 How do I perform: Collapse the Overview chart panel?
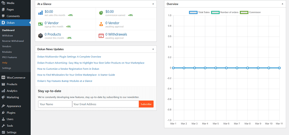pos(282,4)
